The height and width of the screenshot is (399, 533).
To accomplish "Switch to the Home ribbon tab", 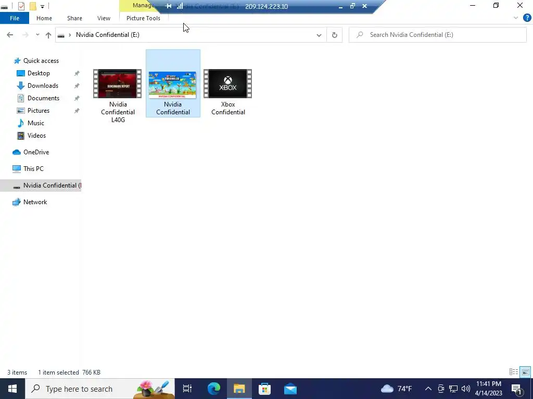I will 44,18.
